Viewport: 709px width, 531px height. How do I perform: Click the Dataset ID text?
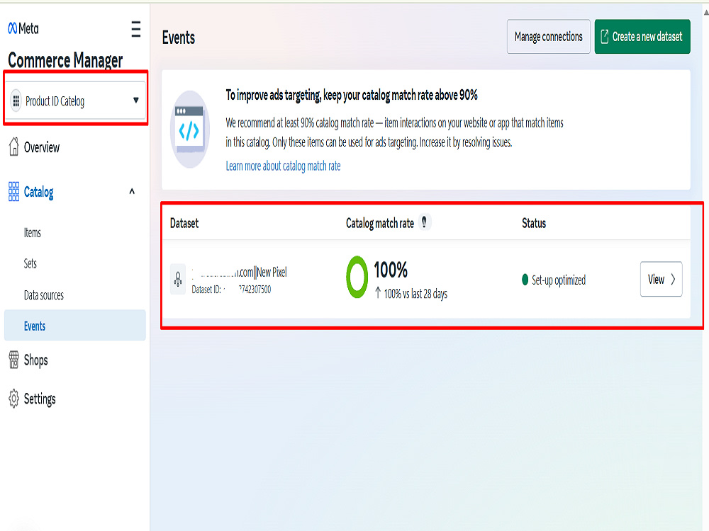coord(231,290)
